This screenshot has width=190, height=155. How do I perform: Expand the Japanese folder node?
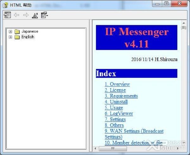pyautogui.click(x=10, y=31)
